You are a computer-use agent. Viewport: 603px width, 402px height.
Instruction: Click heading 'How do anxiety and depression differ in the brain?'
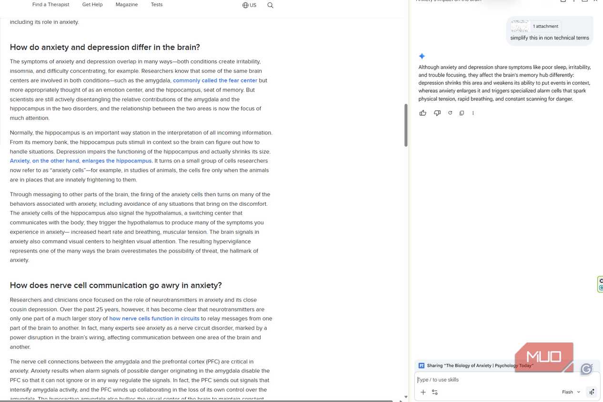(x=105, y=47)
